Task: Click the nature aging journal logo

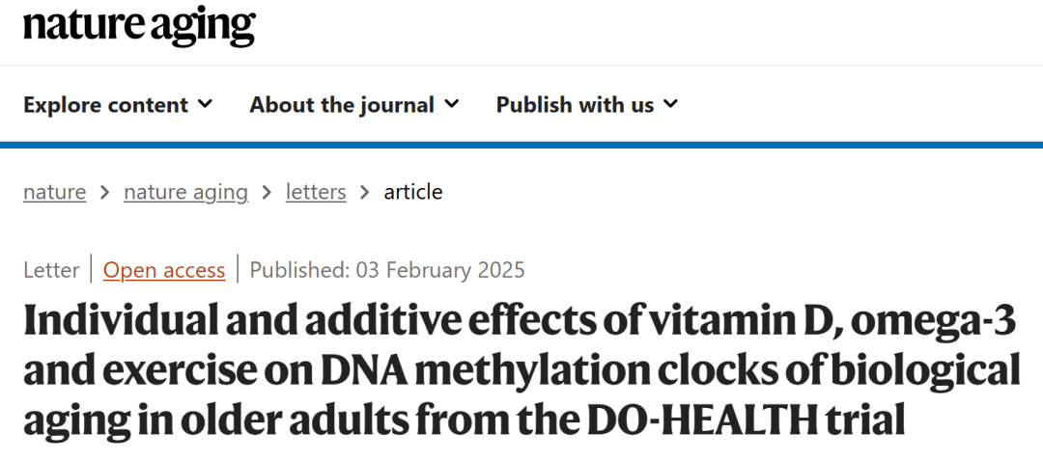Action: click(x=139, y=27)
